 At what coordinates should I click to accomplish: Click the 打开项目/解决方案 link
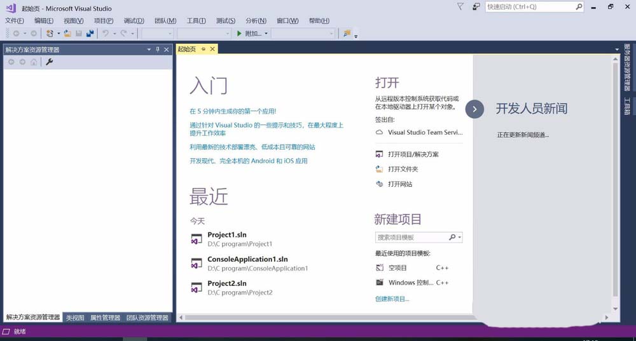(x=413, y=154)
